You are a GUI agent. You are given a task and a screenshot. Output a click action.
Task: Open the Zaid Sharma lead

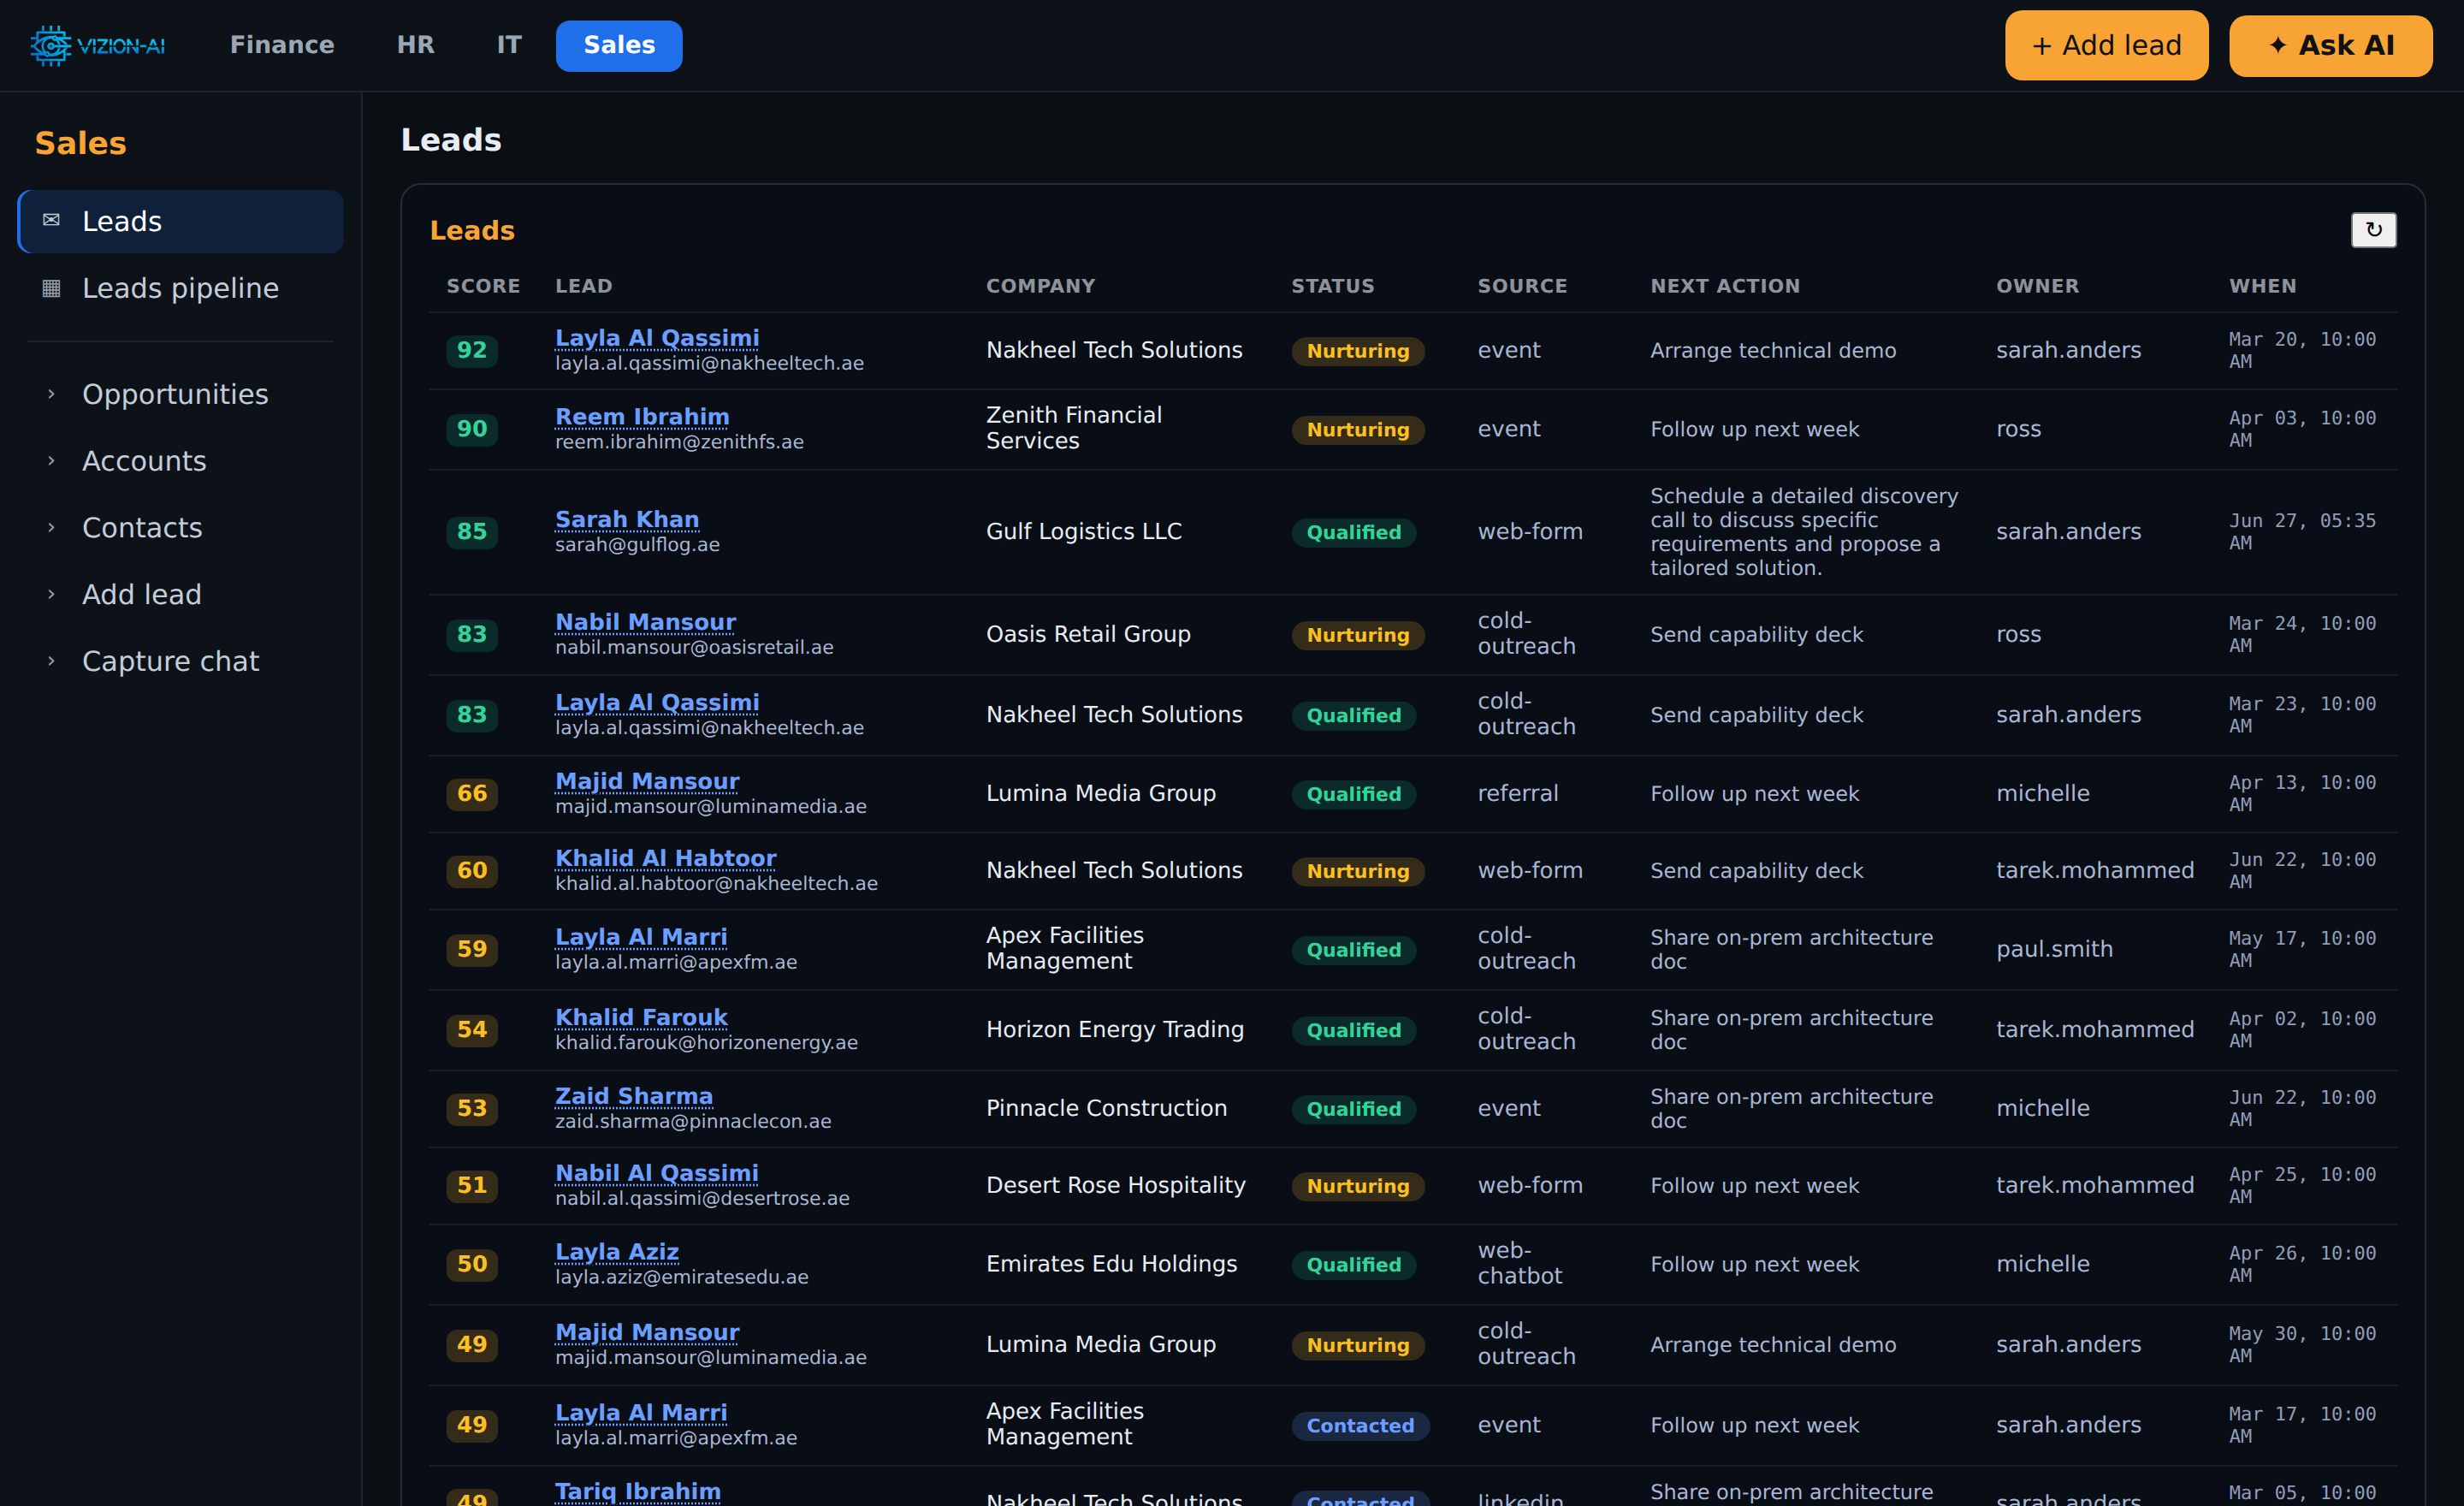(634, 1096)
